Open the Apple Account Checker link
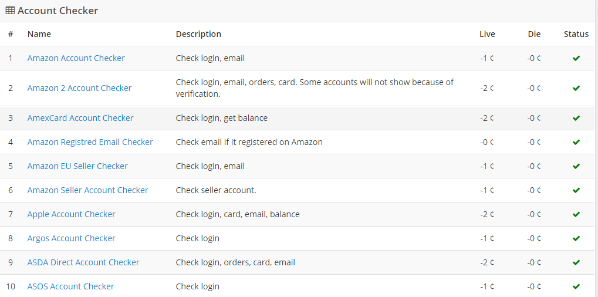The image size is (598, 297). [71, 214]
